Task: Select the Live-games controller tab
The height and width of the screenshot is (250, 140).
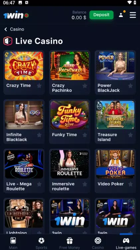Action: pos(126,243)
